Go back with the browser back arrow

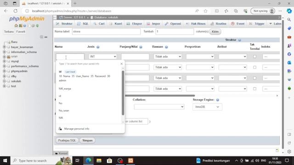(6, 11)
